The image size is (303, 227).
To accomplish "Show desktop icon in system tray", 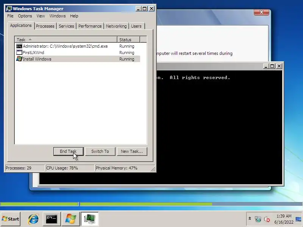I will (298, 219).
